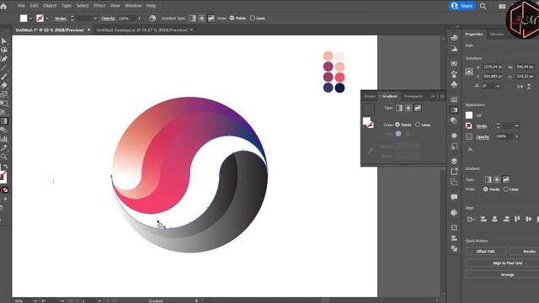
Task: Select the Zoom magnifier tool
Action: pyautogui.click(x=4, y=157)
